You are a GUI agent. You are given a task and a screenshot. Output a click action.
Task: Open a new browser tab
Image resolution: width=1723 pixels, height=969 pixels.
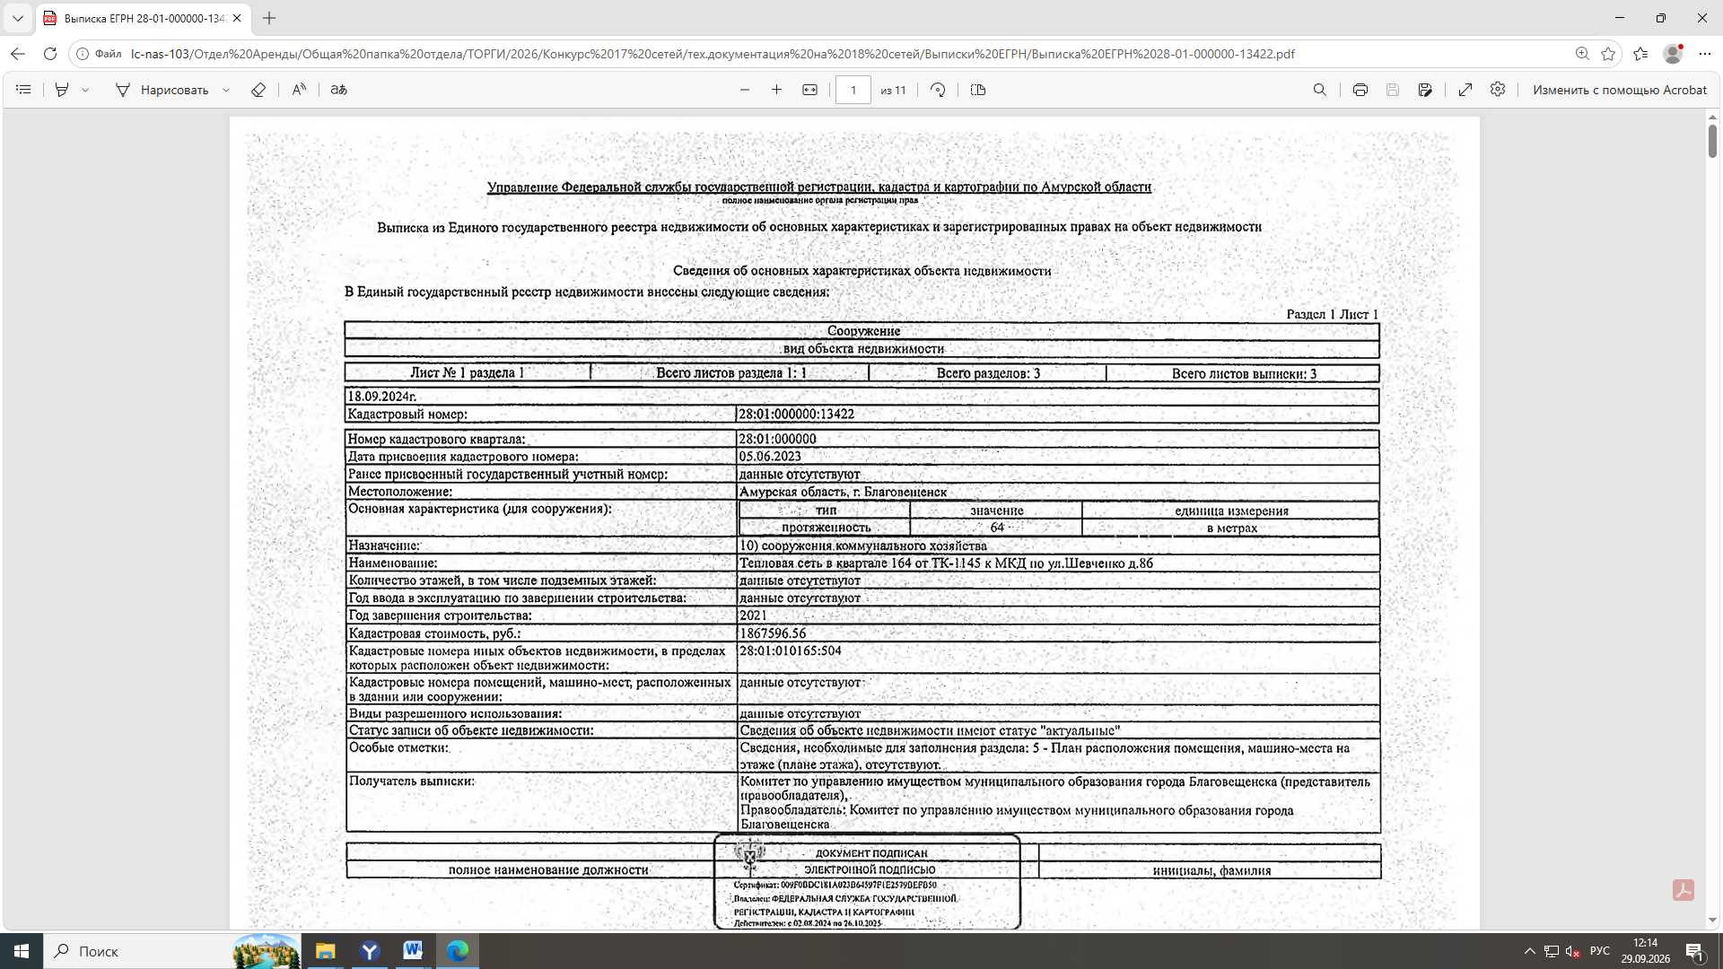[x=269, y=18]
